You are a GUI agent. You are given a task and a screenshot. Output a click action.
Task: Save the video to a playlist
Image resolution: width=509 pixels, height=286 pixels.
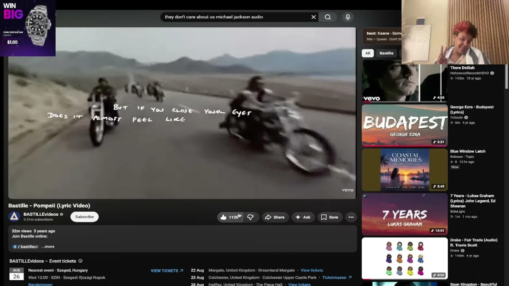click(x=329, y=217)
